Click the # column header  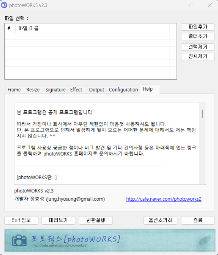point(10,28)
